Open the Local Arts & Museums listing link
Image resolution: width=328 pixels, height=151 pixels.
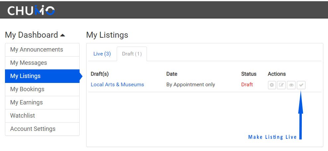point(117,85)
